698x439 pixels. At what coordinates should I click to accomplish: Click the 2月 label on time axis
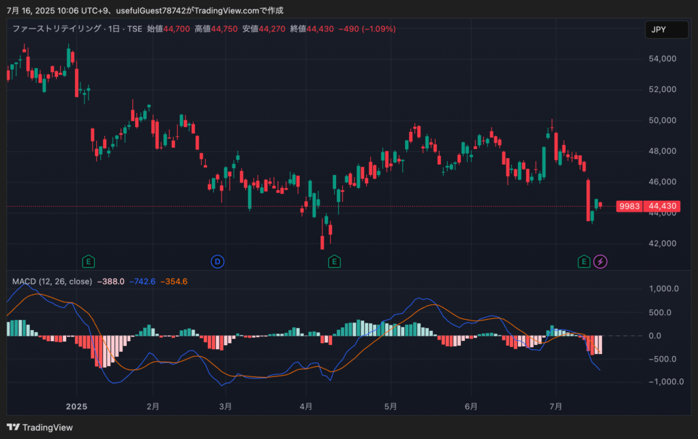point(153,406)
